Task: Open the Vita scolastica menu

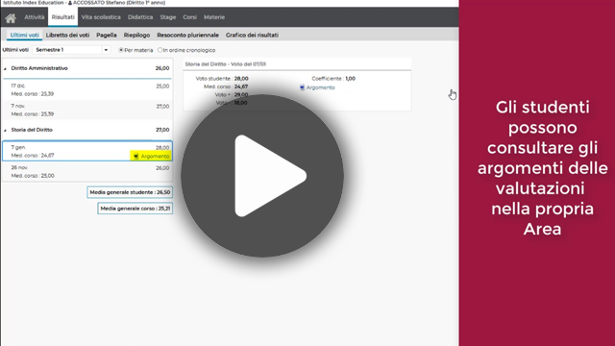Action: (101, 17)
